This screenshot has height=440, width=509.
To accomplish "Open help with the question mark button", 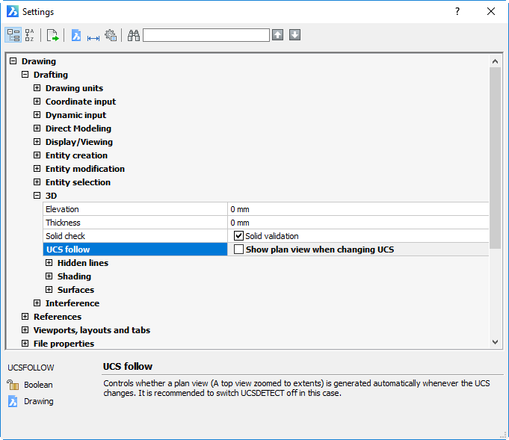I will [x=457, y=11].
